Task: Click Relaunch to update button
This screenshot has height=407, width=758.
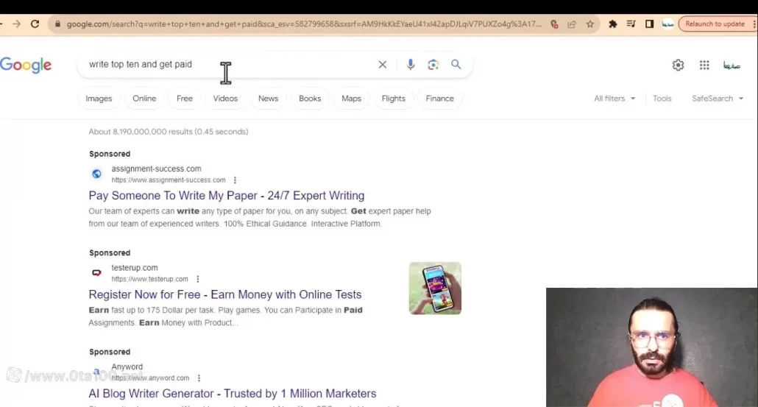Action: tap(715, 24)
